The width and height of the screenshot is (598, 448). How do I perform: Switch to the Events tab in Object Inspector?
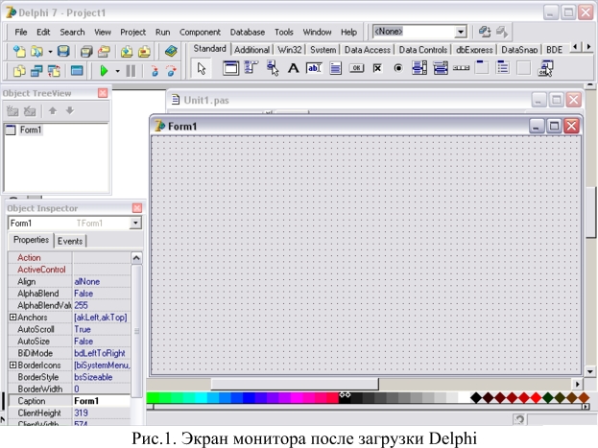pos(70,241)
